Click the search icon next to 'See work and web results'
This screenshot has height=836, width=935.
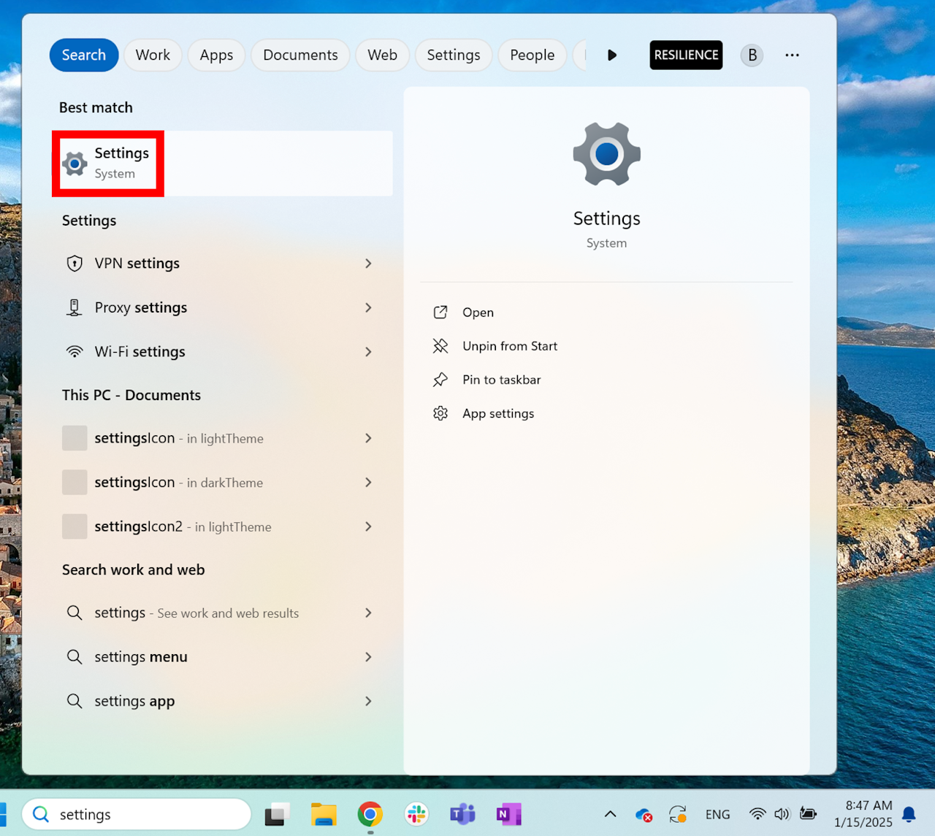(x=75, y=613)
